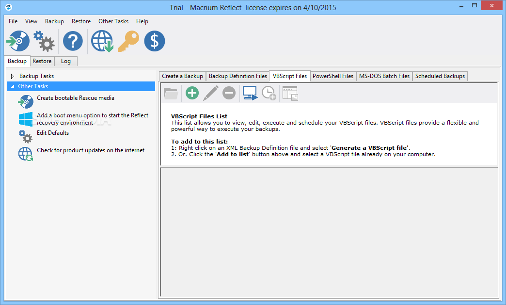Image resolution: width=506 pixels, height=305 pixels.
Task: Click the 'To add to this list:' text
Action: [x=199, y=142]
